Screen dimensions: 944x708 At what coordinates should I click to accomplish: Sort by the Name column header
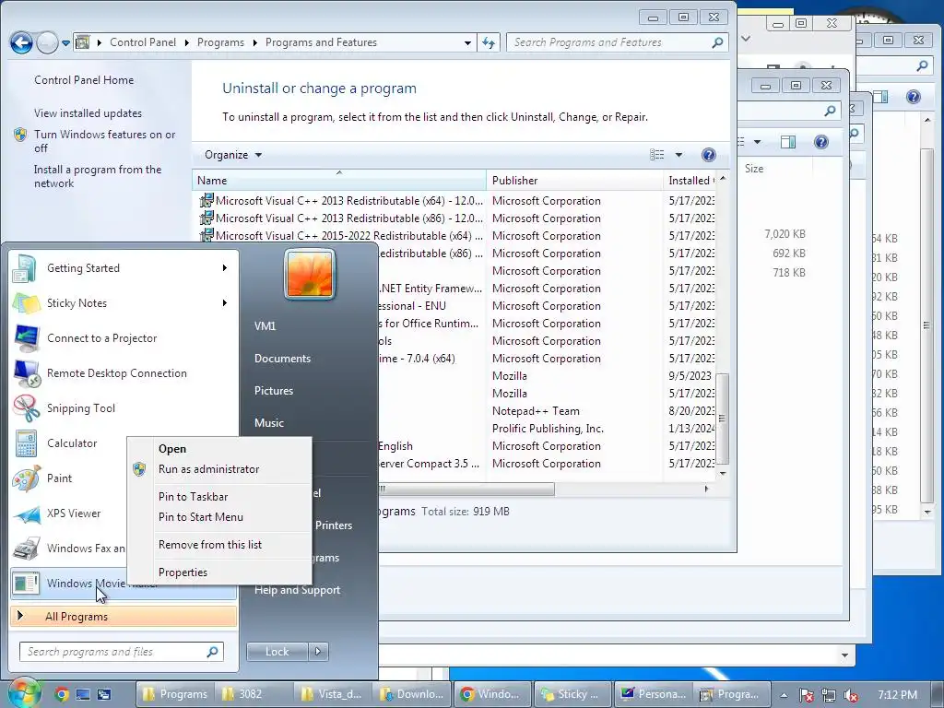click(x=339, y=181)
